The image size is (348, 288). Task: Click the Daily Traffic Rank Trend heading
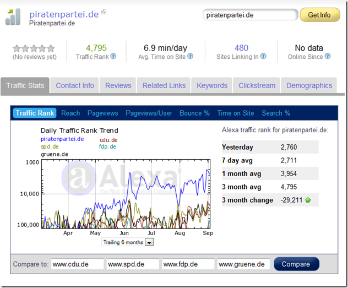[x=79, y=131]
